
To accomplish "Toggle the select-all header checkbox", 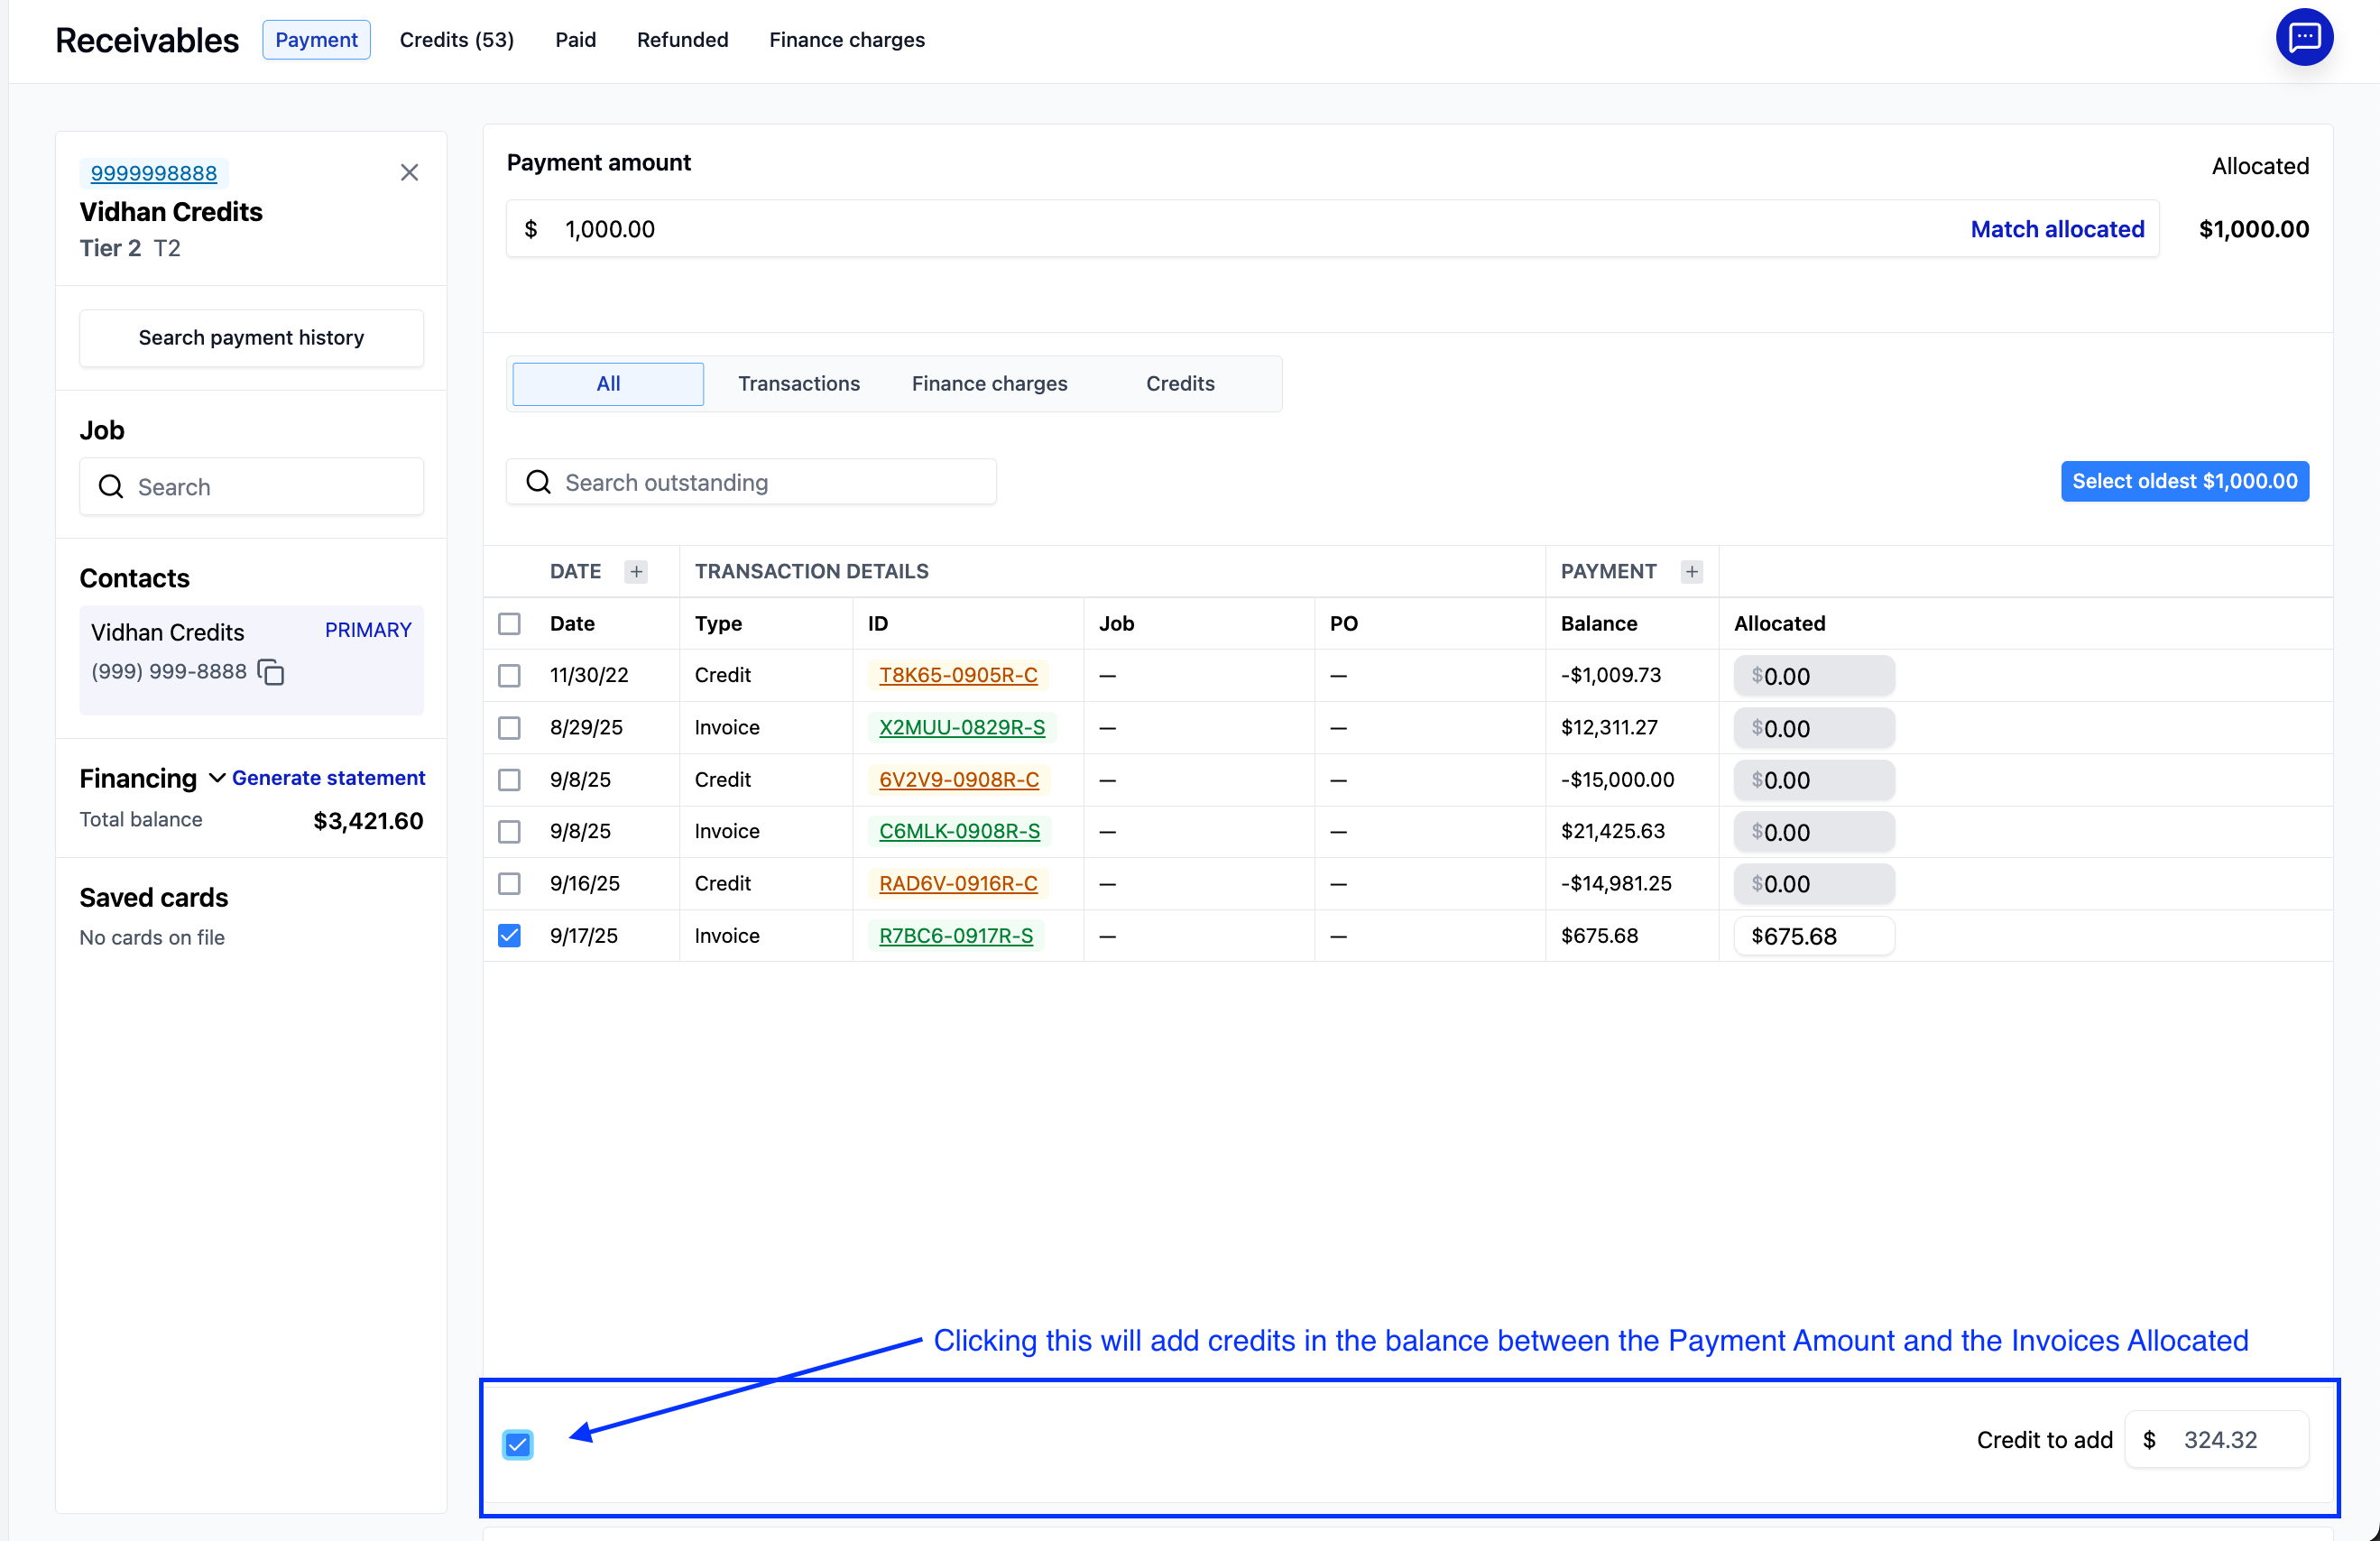I will [x=509, y=624].
